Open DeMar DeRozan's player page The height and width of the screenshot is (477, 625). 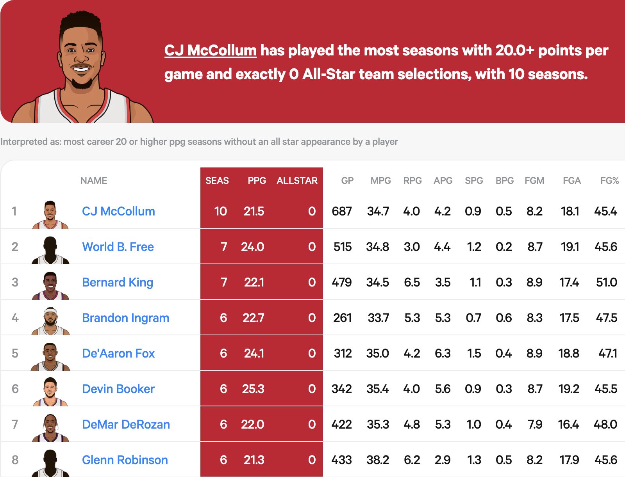tap(126, 424)
